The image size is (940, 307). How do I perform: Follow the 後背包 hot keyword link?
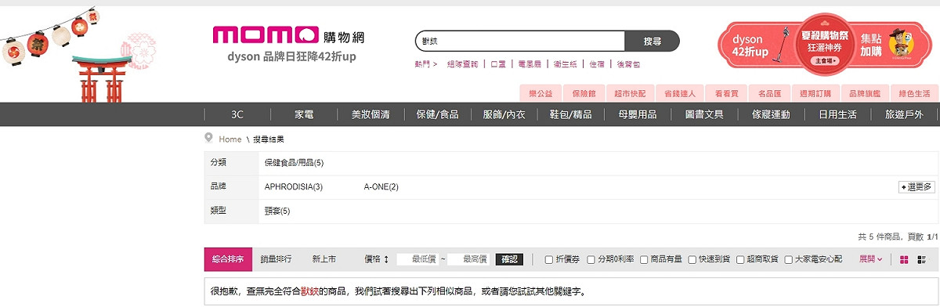628,64
